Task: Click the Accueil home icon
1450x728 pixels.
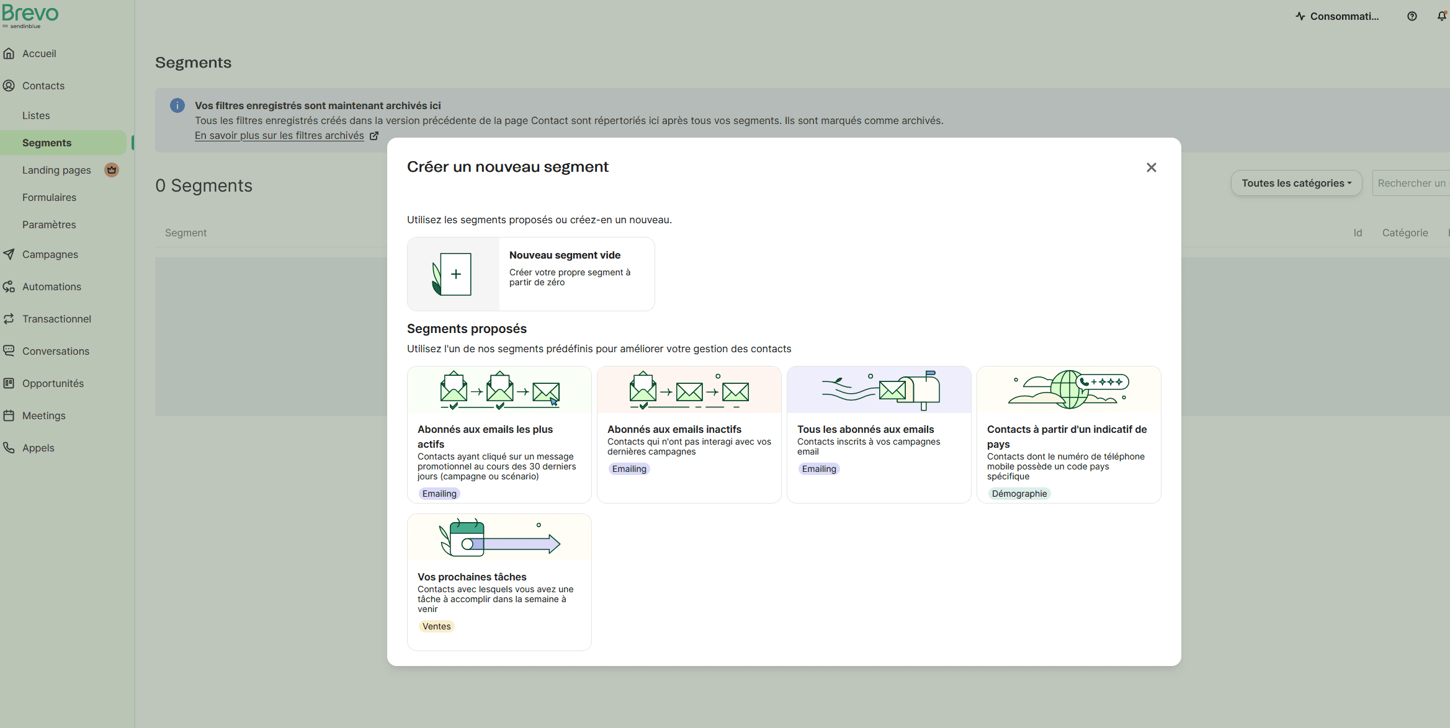Action: [x=9, y=53]
